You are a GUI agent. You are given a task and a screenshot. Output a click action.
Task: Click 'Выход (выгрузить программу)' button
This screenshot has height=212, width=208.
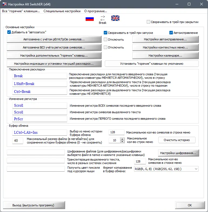[x=34, y=205]
